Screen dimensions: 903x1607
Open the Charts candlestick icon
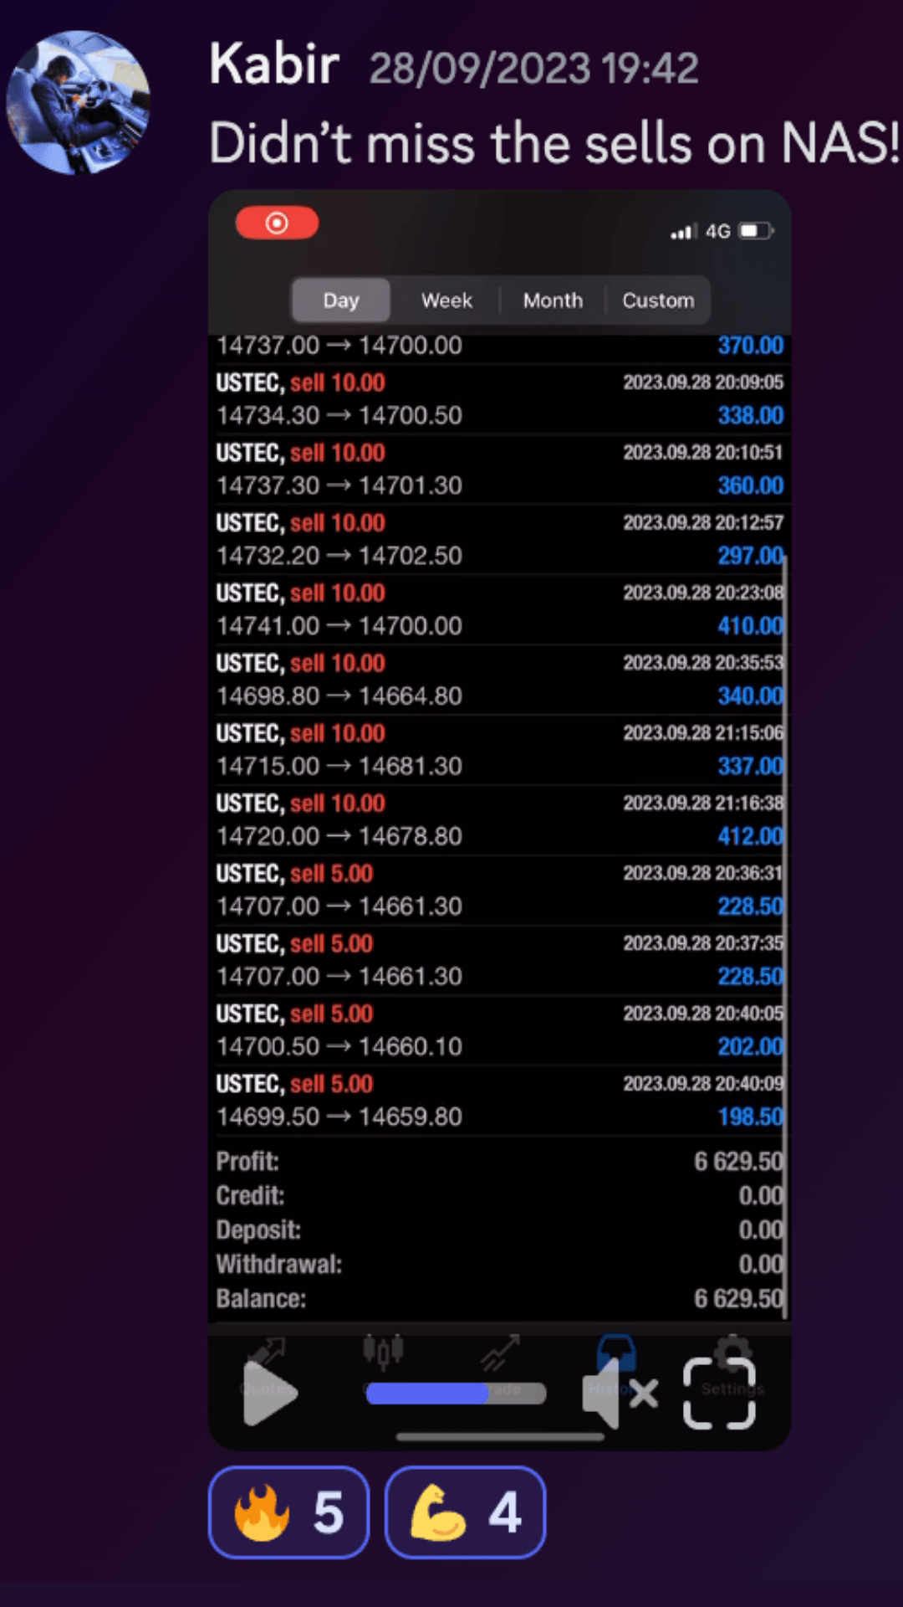(x=383, y=1349)
